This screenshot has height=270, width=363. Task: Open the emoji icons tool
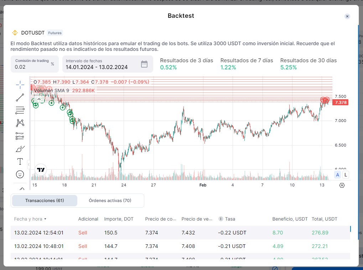pos(20,174)
